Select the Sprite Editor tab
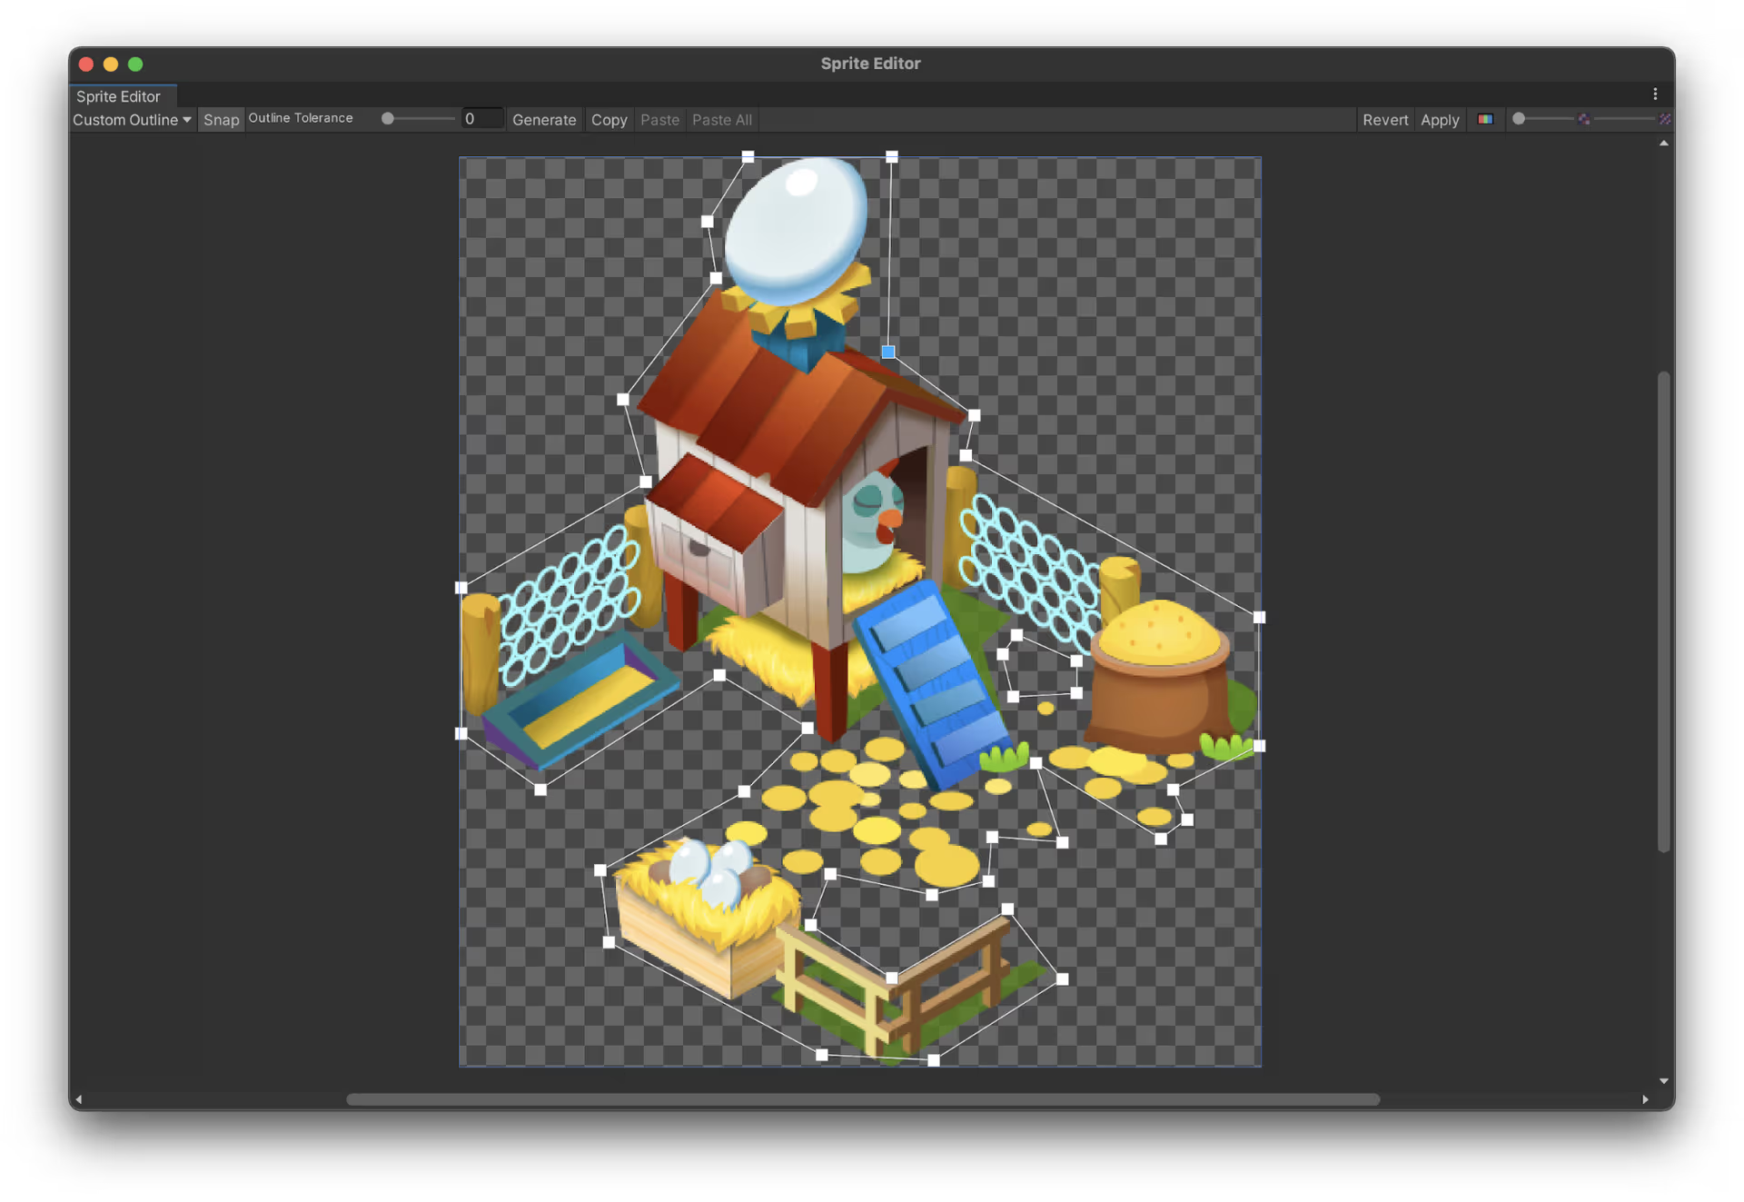The height and width of the screenshot is (1202, 1744). 119,96
